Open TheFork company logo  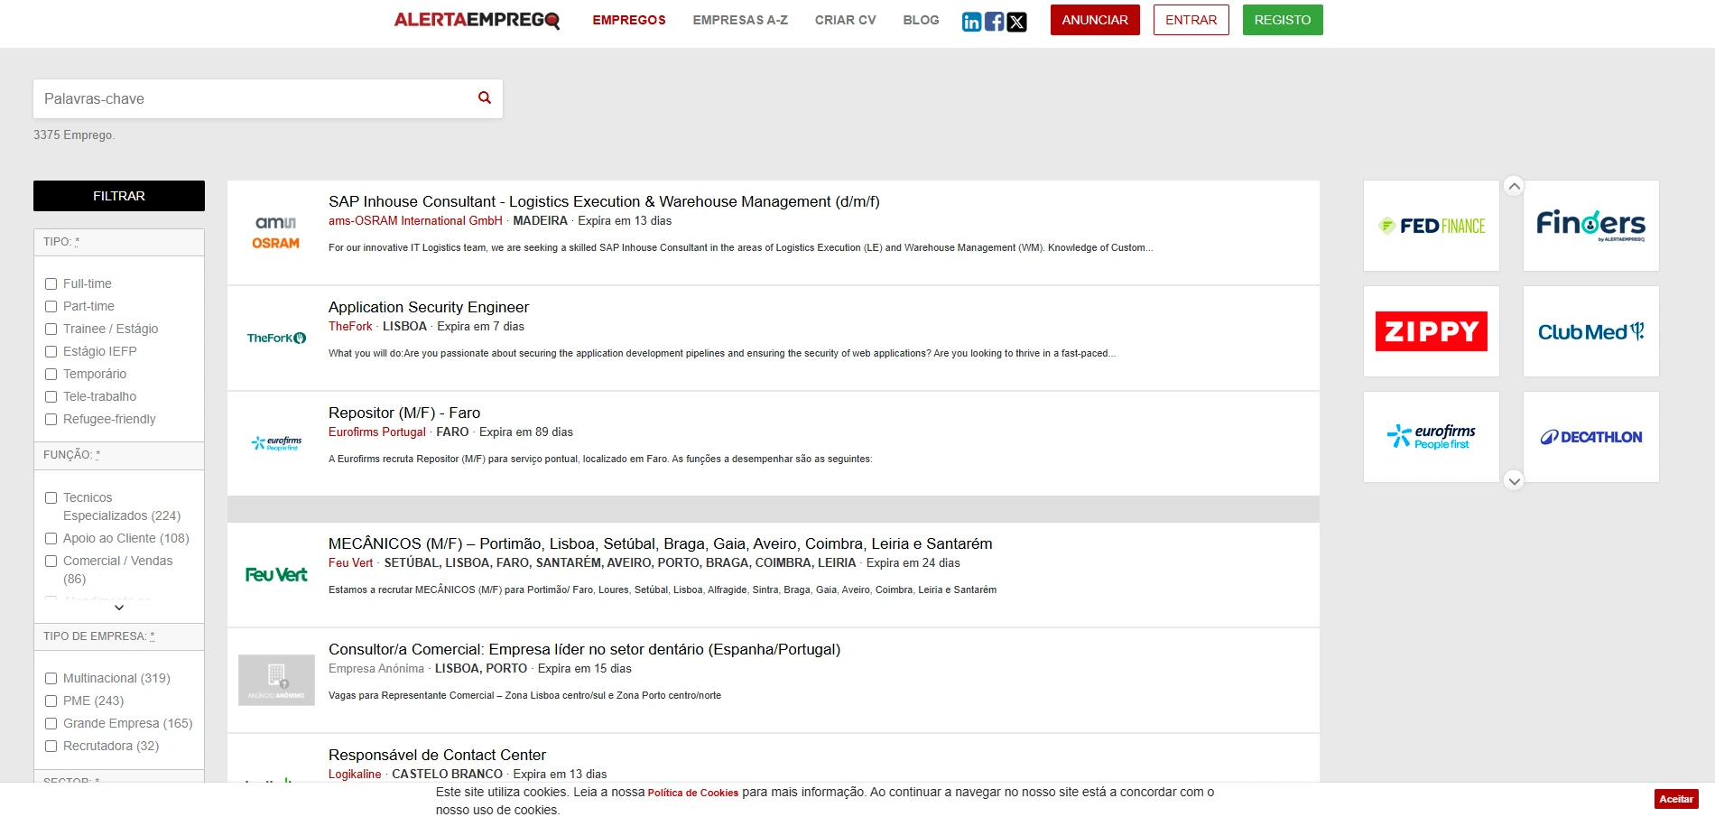point(276,338)
